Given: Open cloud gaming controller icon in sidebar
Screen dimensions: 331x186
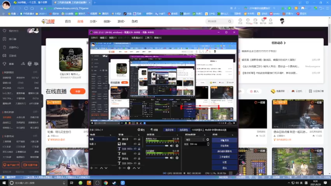Looking at the screenshot, I should [x=5, y=55].
